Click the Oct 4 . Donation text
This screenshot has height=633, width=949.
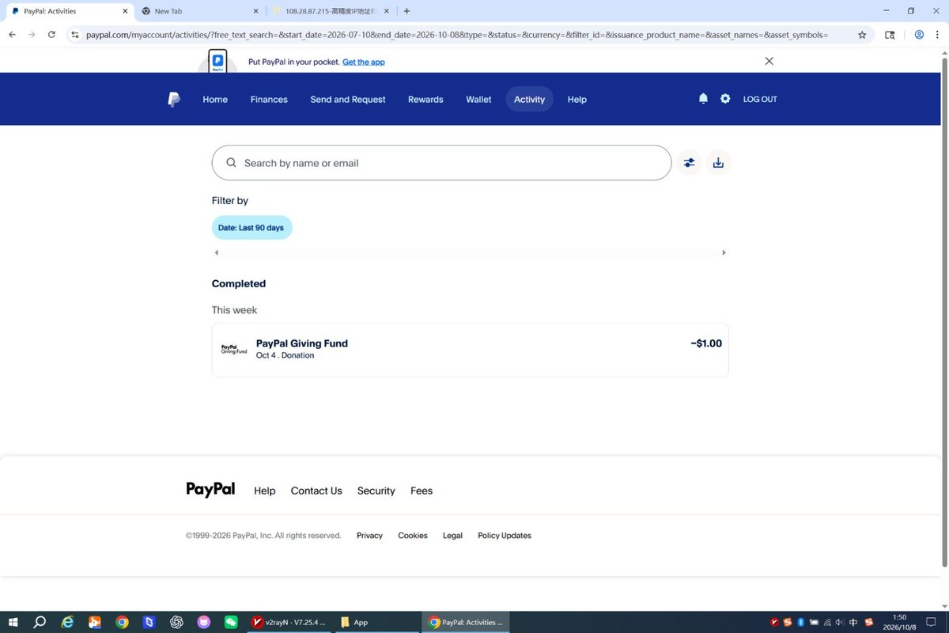pos(285,355)
